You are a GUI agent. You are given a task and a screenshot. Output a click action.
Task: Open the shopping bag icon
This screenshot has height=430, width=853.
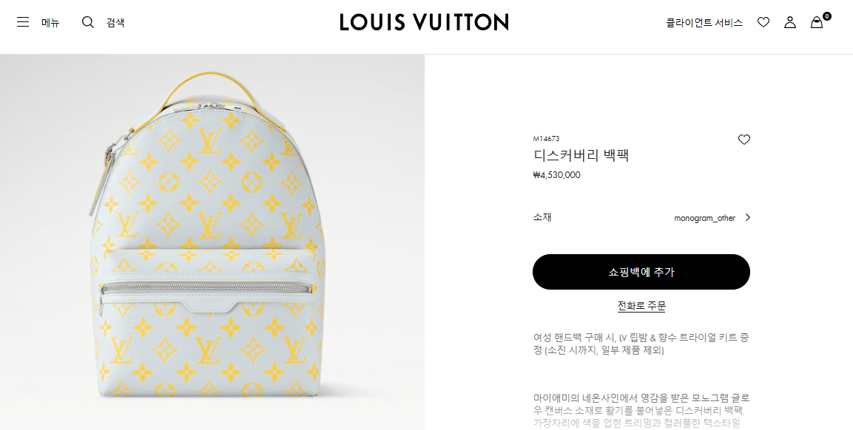click(817, 22)
